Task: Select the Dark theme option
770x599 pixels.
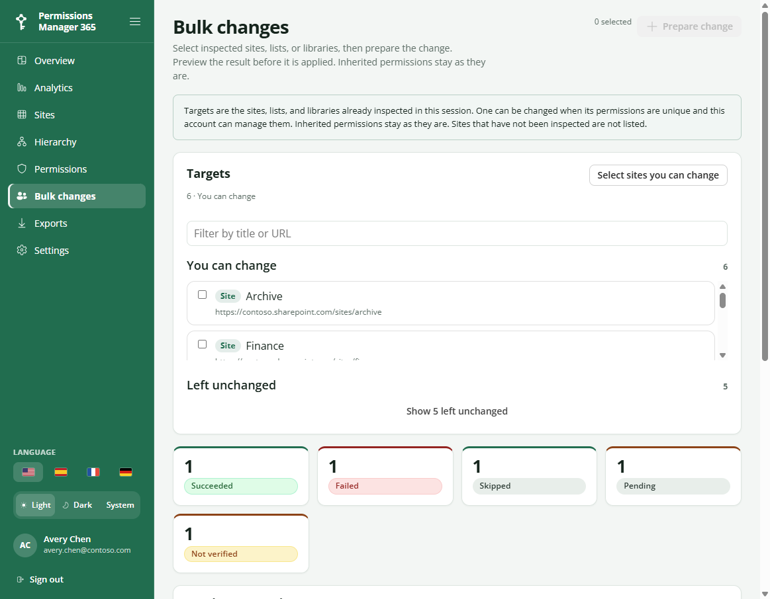Action: pyautogui.click(x=77, y=505)
